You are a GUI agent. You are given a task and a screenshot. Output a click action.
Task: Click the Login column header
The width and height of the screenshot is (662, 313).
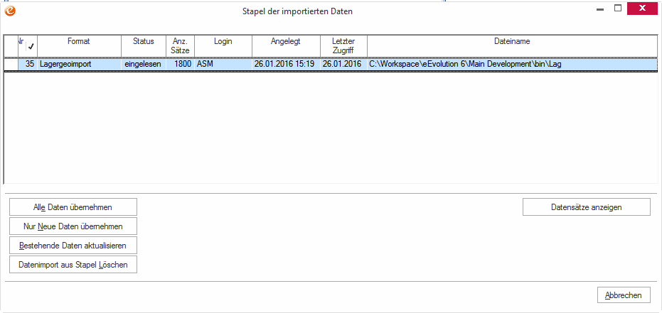coord(223,46)
